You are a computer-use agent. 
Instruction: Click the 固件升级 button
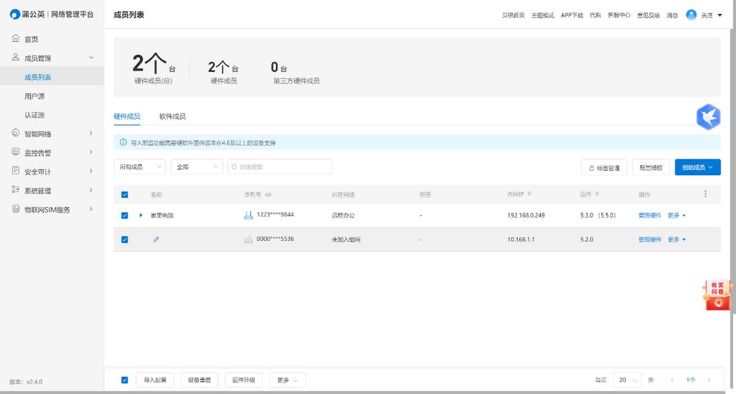243,380
